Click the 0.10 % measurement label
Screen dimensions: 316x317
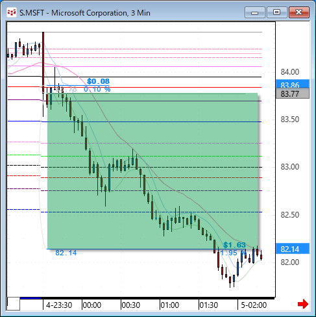click(x=97, y=89)
